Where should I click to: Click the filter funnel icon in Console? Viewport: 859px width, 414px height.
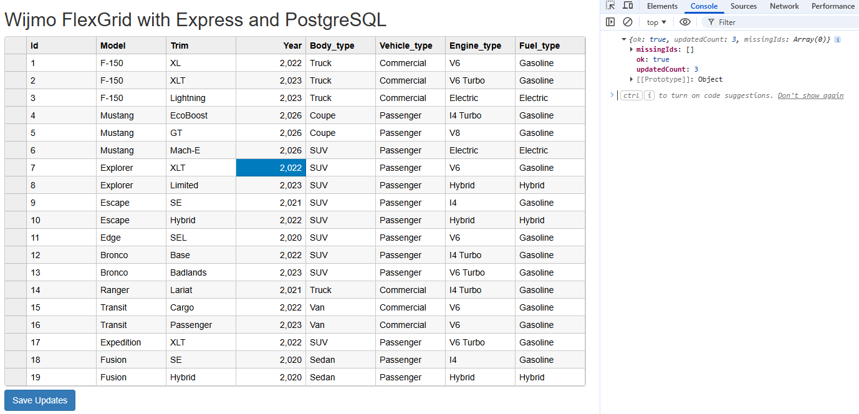pyautogui.click(x=711, y=22)
